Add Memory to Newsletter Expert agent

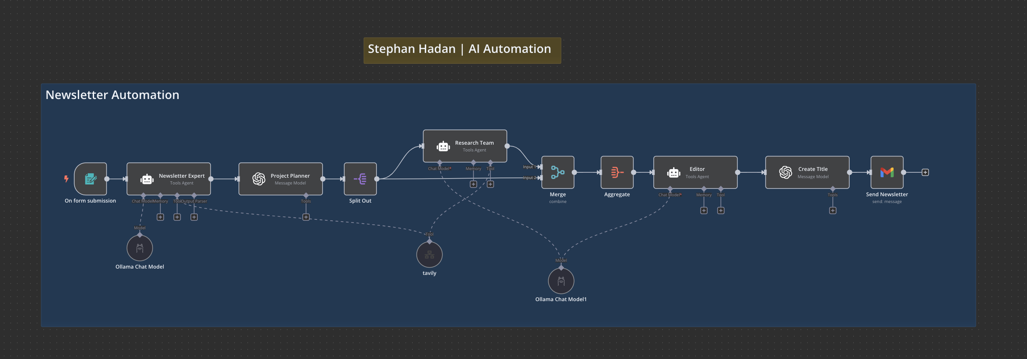(x=160, y=217)
